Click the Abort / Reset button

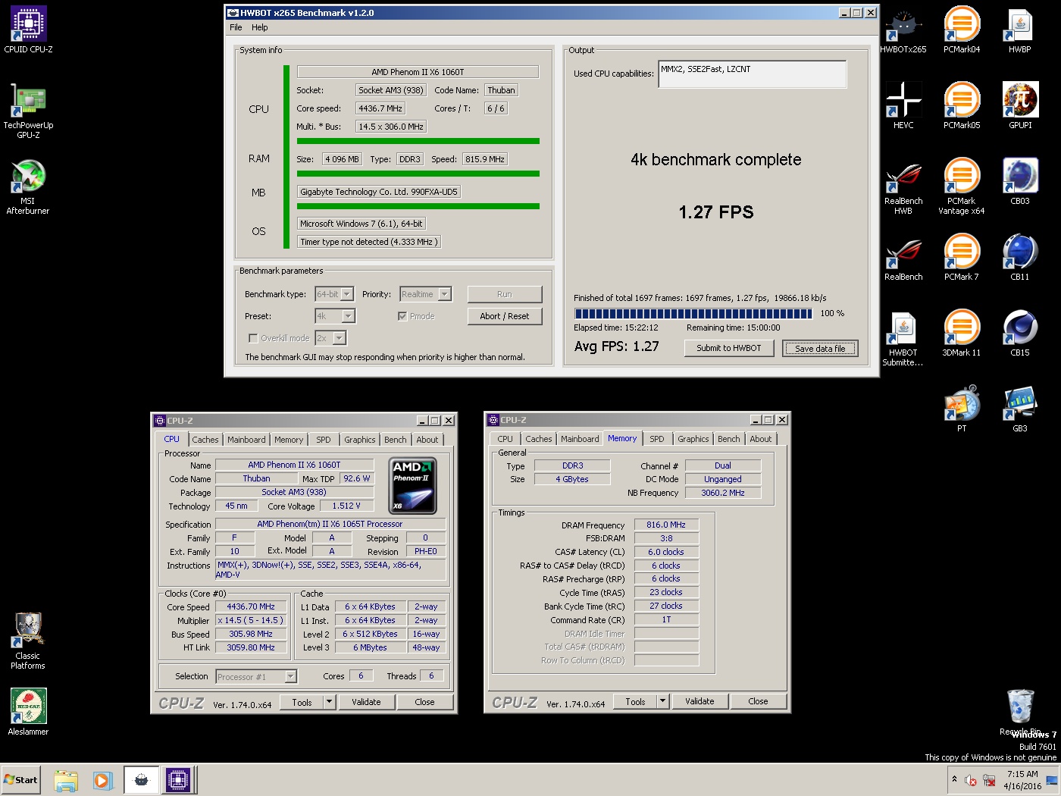[505, 316]
